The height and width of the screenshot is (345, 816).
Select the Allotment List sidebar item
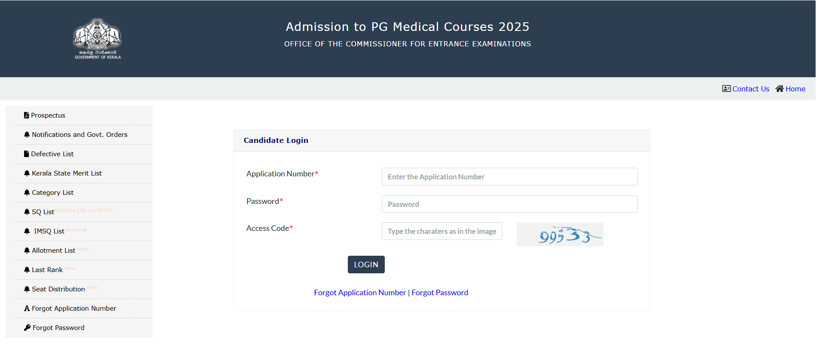point(53,250)
